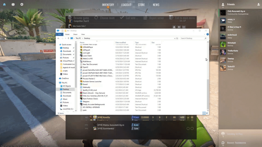
Task: Click Resume game button
Action: [79, 18]
